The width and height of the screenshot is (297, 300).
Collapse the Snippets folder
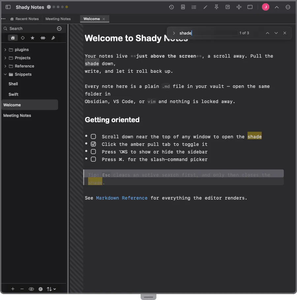pos(5,74)
